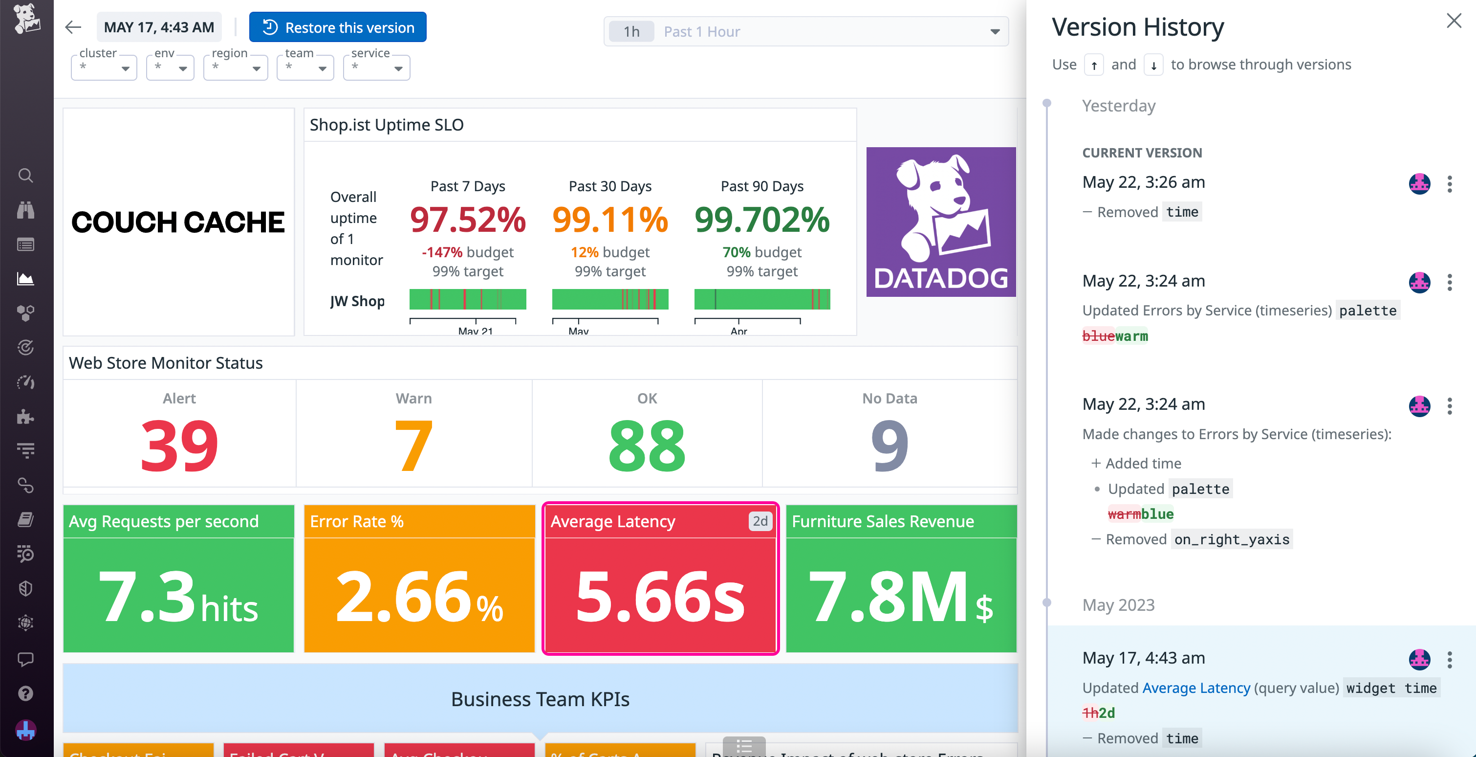This screenshot has width=1476, height=757.
Task: Select the Integrations puzzle-piece icon
Action: (26, 417)
